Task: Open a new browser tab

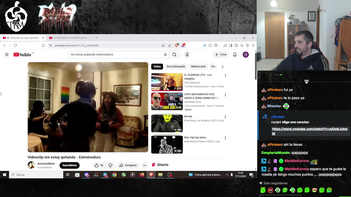Action: point(96,38)
